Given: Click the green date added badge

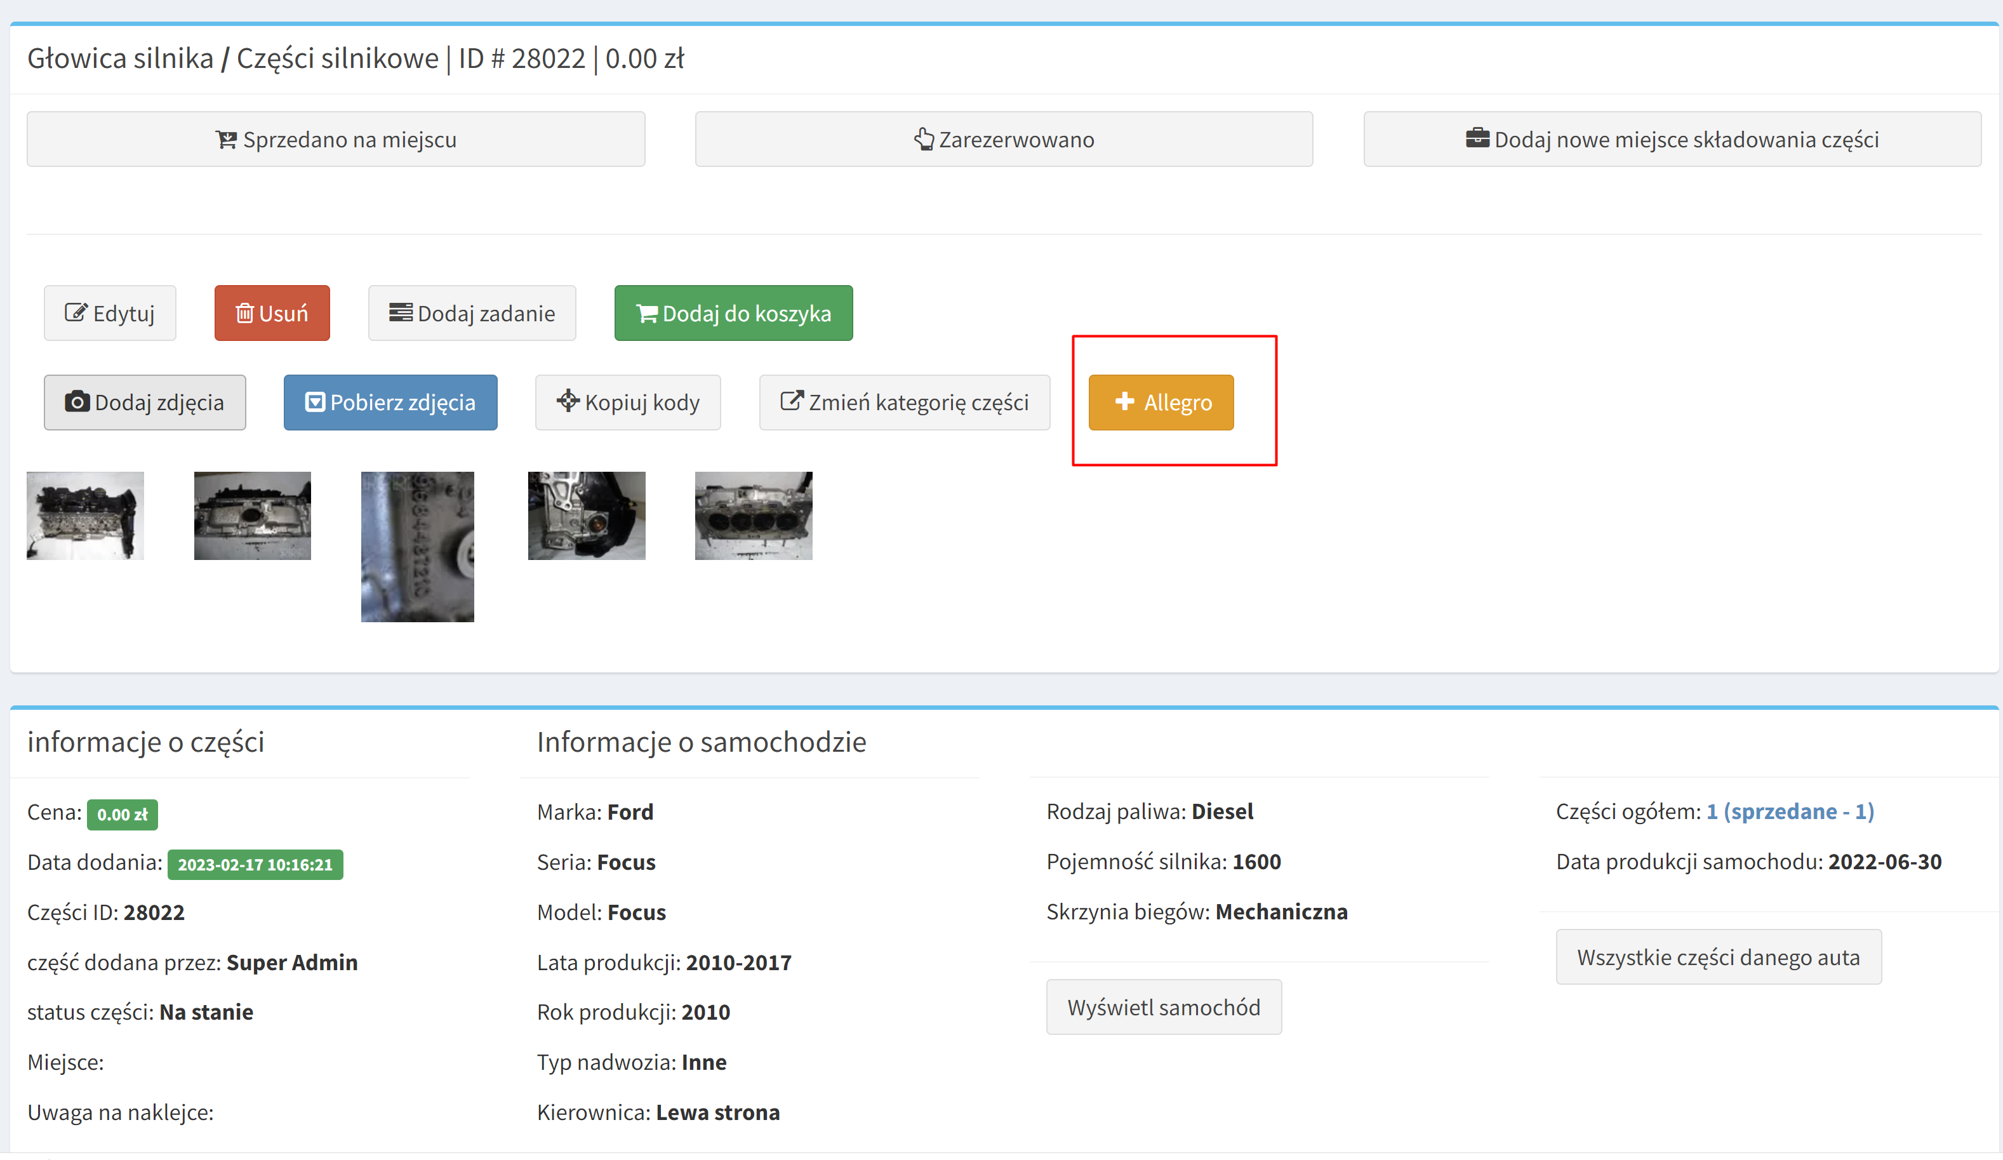Looking at the screenshot, I should [255, 864].
